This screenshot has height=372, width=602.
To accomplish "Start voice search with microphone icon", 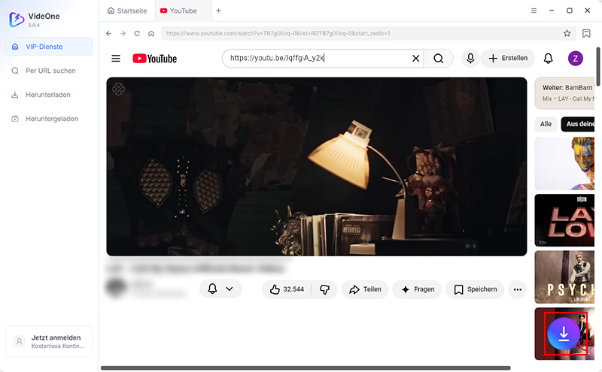I will tap(470, 59).
